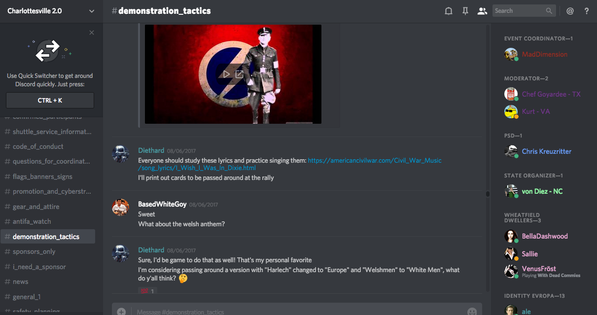This screenshot has width=597, height=315.
Task: Click the CTRL + K button
Action: click(50, 100)
